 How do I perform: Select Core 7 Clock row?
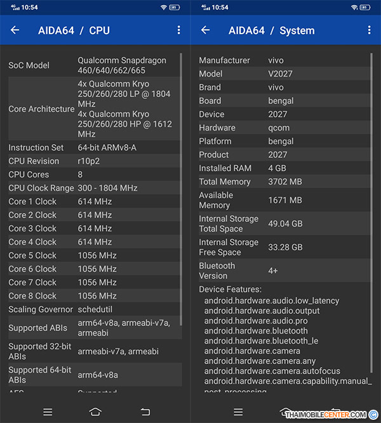coord(94,282)
